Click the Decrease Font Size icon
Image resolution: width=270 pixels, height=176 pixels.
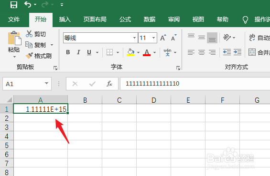(x=174, y=38)
